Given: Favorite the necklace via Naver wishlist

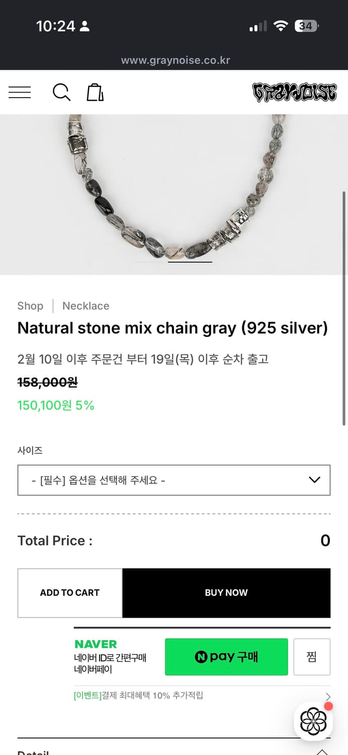Looking at the screenshot, I should (x=312, y=657).
